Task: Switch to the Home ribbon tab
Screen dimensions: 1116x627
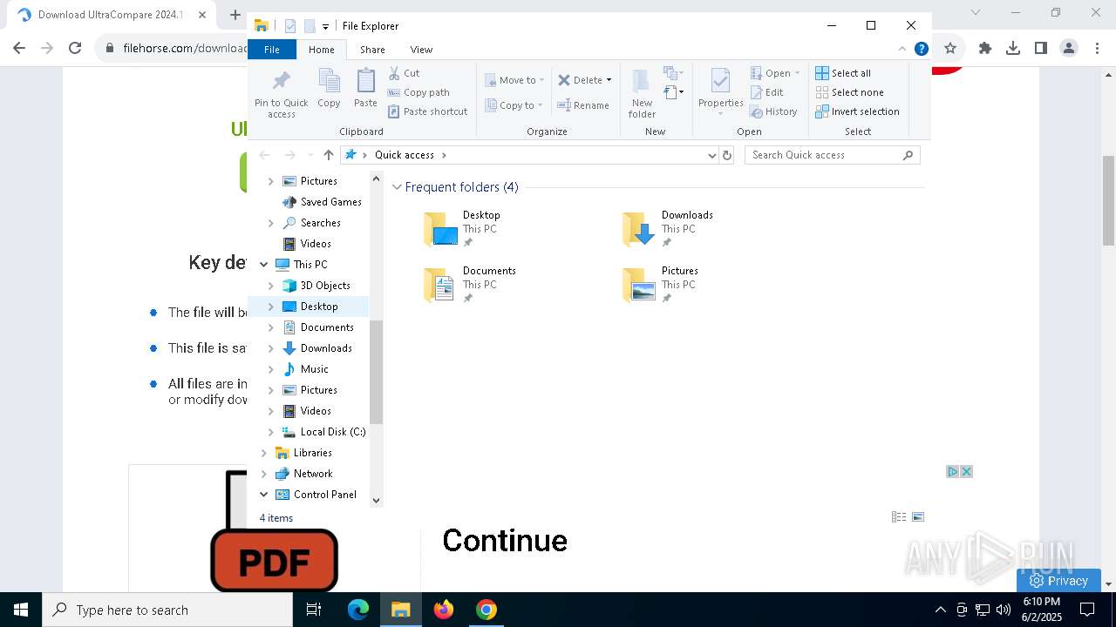Action: tap(321, 50)
